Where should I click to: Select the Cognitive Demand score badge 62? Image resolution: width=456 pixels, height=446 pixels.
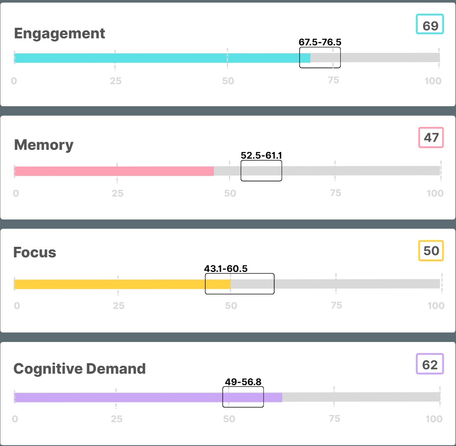tap(430, 364)
